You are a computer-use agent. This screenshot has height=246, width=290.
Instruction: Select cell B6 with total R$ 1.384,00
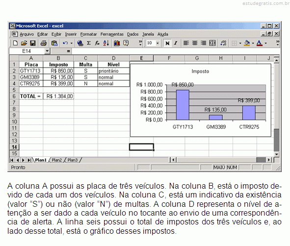58,96
